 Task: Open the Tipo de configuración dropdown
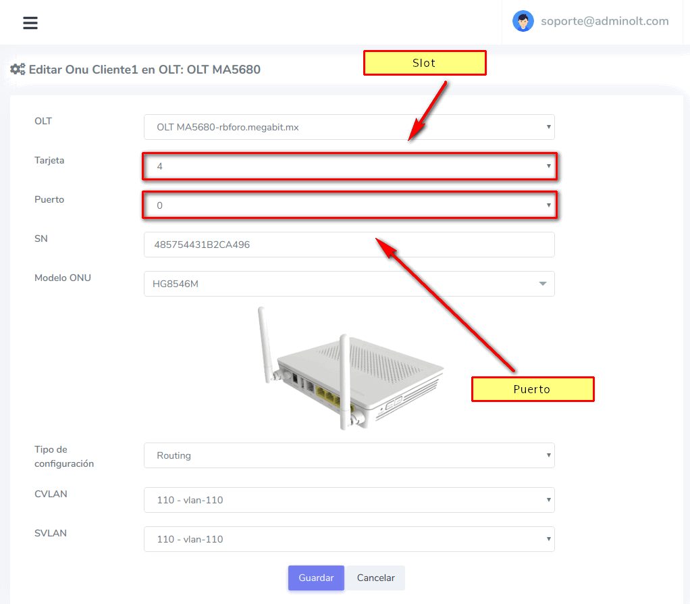[348, 455]
